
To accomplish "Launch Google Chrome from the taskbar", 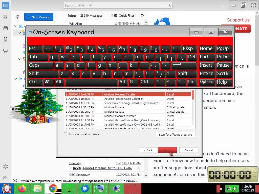I will pyautogui.click(x=53, y=189).
